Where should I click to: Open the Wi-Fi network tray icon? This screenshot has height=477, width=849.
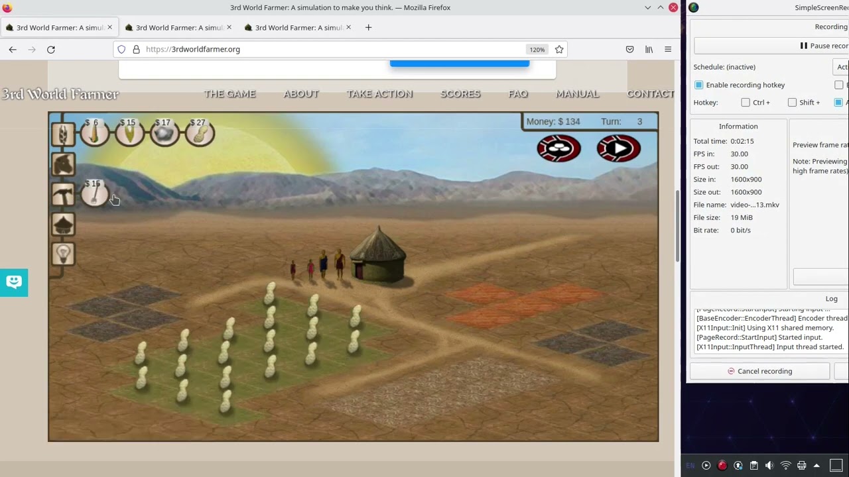click(x=785, y=466)
